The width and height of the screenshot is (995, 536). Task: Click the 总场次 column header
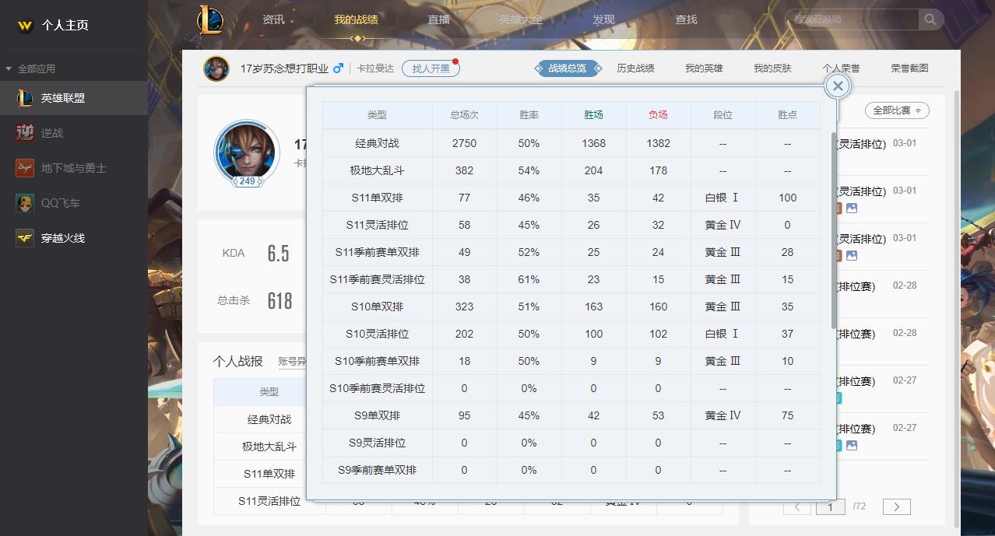[x=464, y=115]
